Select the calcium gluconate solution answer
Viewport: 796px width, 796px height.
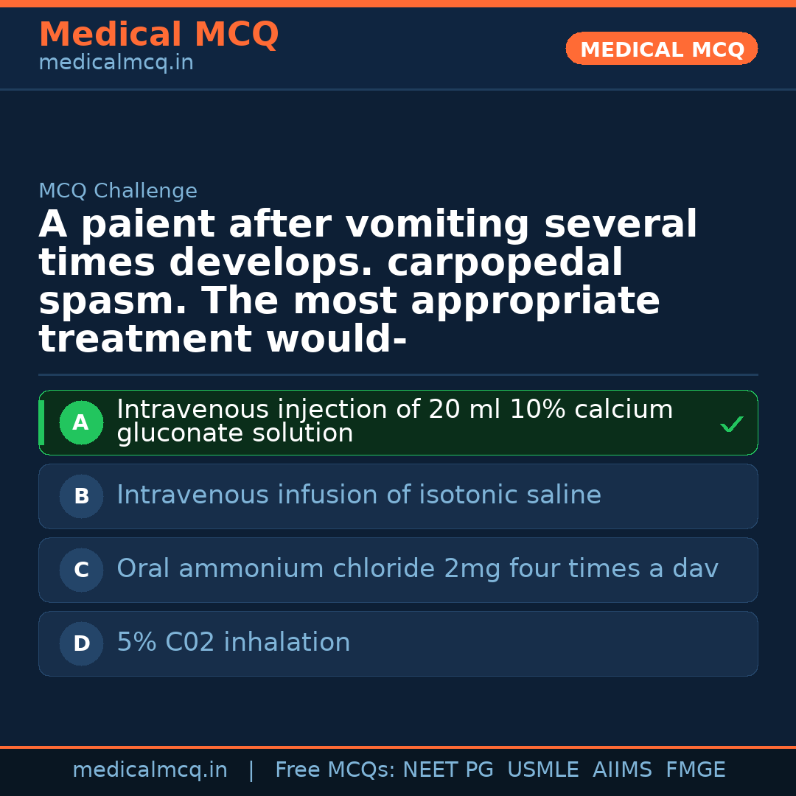pos(394,422)
